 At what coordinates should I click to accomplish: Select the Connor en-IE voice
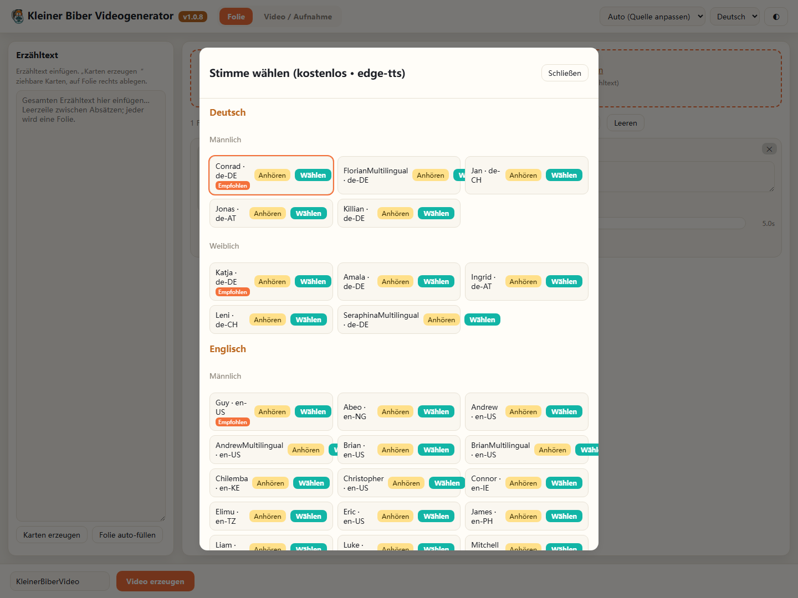pos(564,483)
